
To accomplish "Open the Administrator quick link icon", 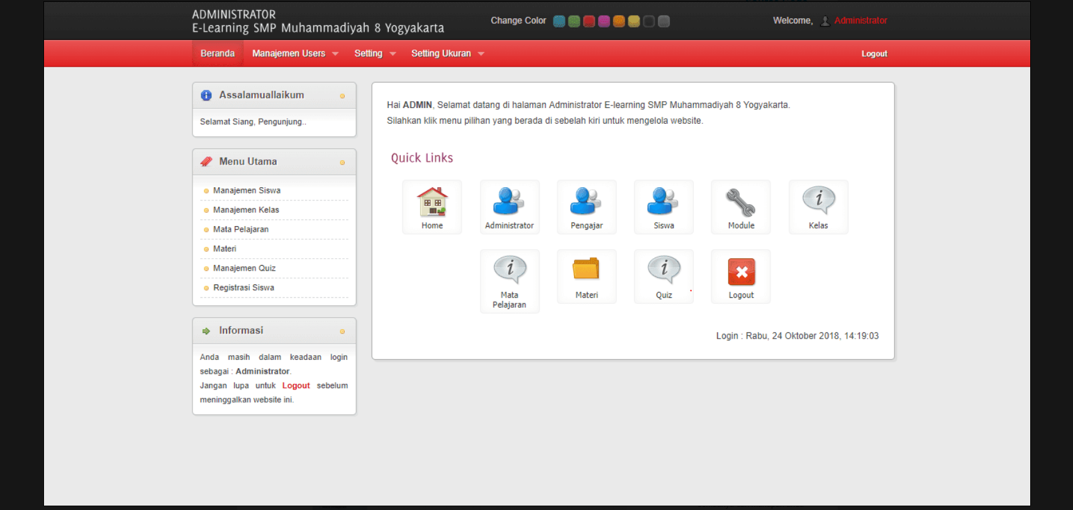I will pos(509,207).
